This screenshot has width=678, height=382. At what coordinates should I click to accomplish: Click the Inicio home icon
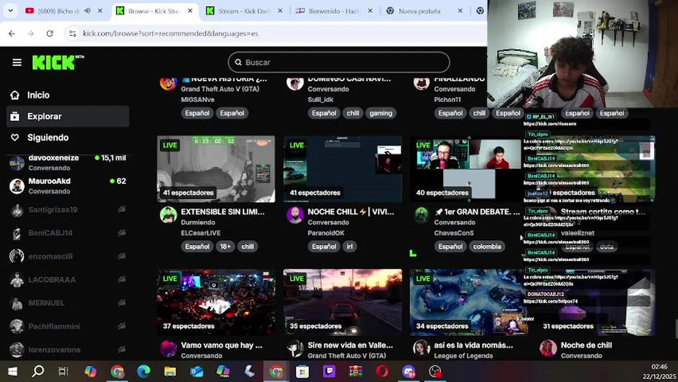tap(15, 95)
